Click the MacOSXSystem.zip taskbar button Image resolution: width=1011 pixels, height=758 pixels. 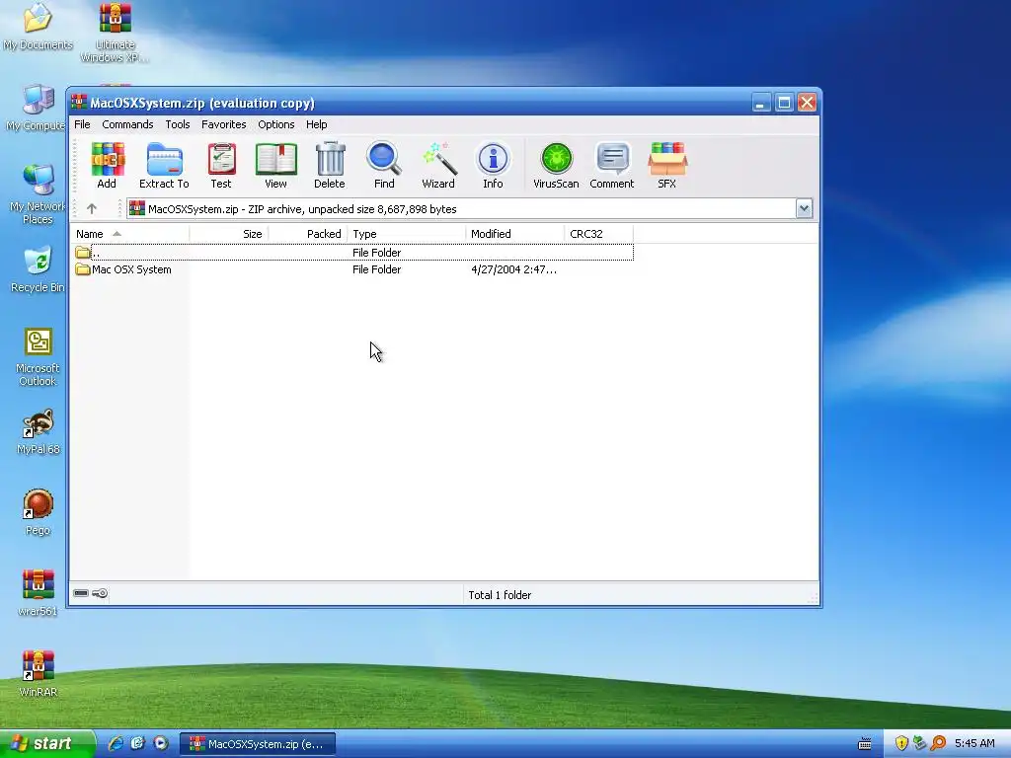click(x=258, y=744)
